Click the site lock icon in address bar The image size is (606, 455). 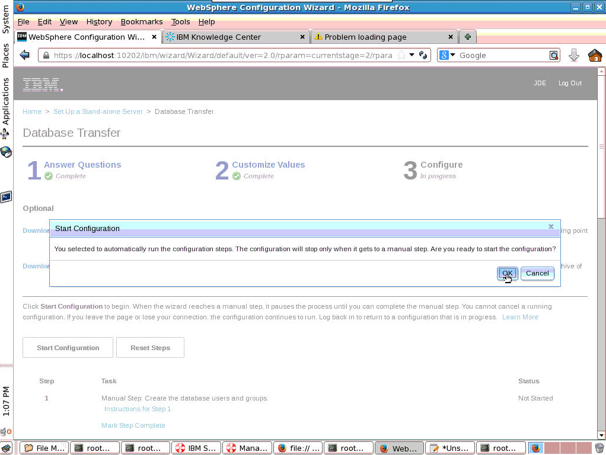pos(46,55)
